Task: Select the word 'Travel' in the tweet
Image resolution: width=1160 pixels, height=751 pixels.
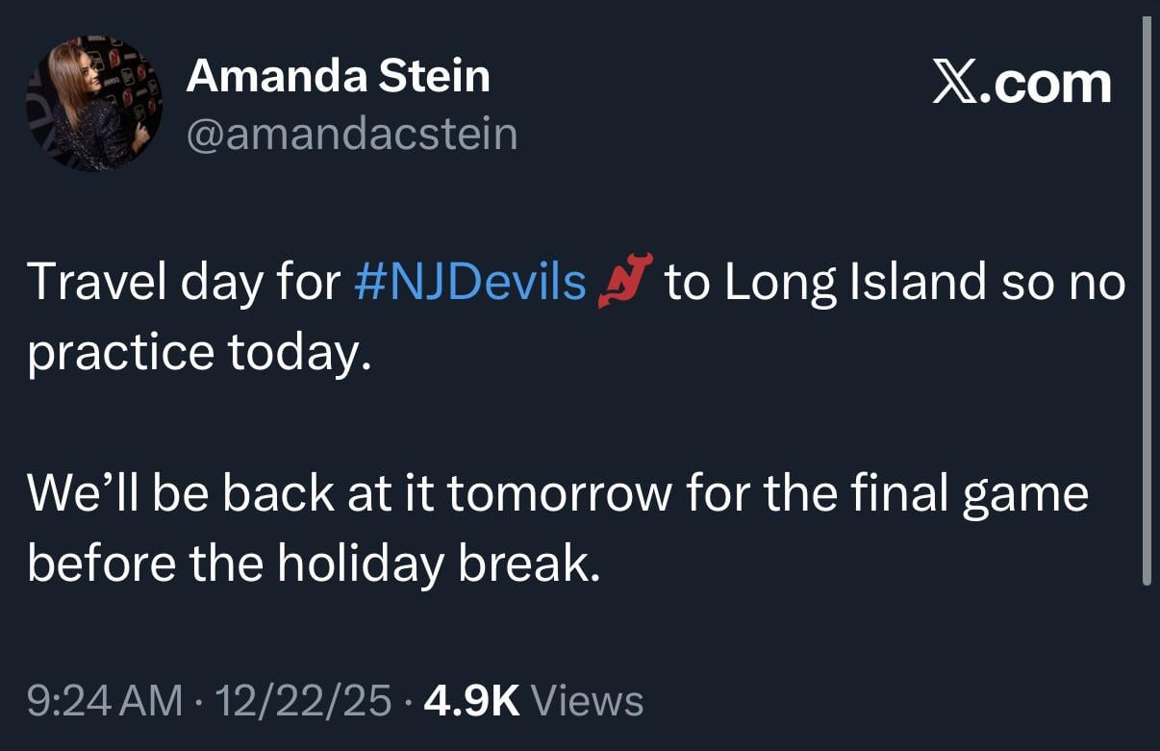Action: pyautogui.click(x=92, y=281)
